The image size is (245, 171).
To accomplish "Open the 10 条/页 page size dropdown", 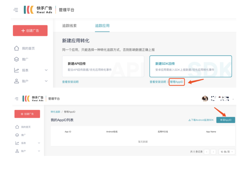I will (227, 152).
